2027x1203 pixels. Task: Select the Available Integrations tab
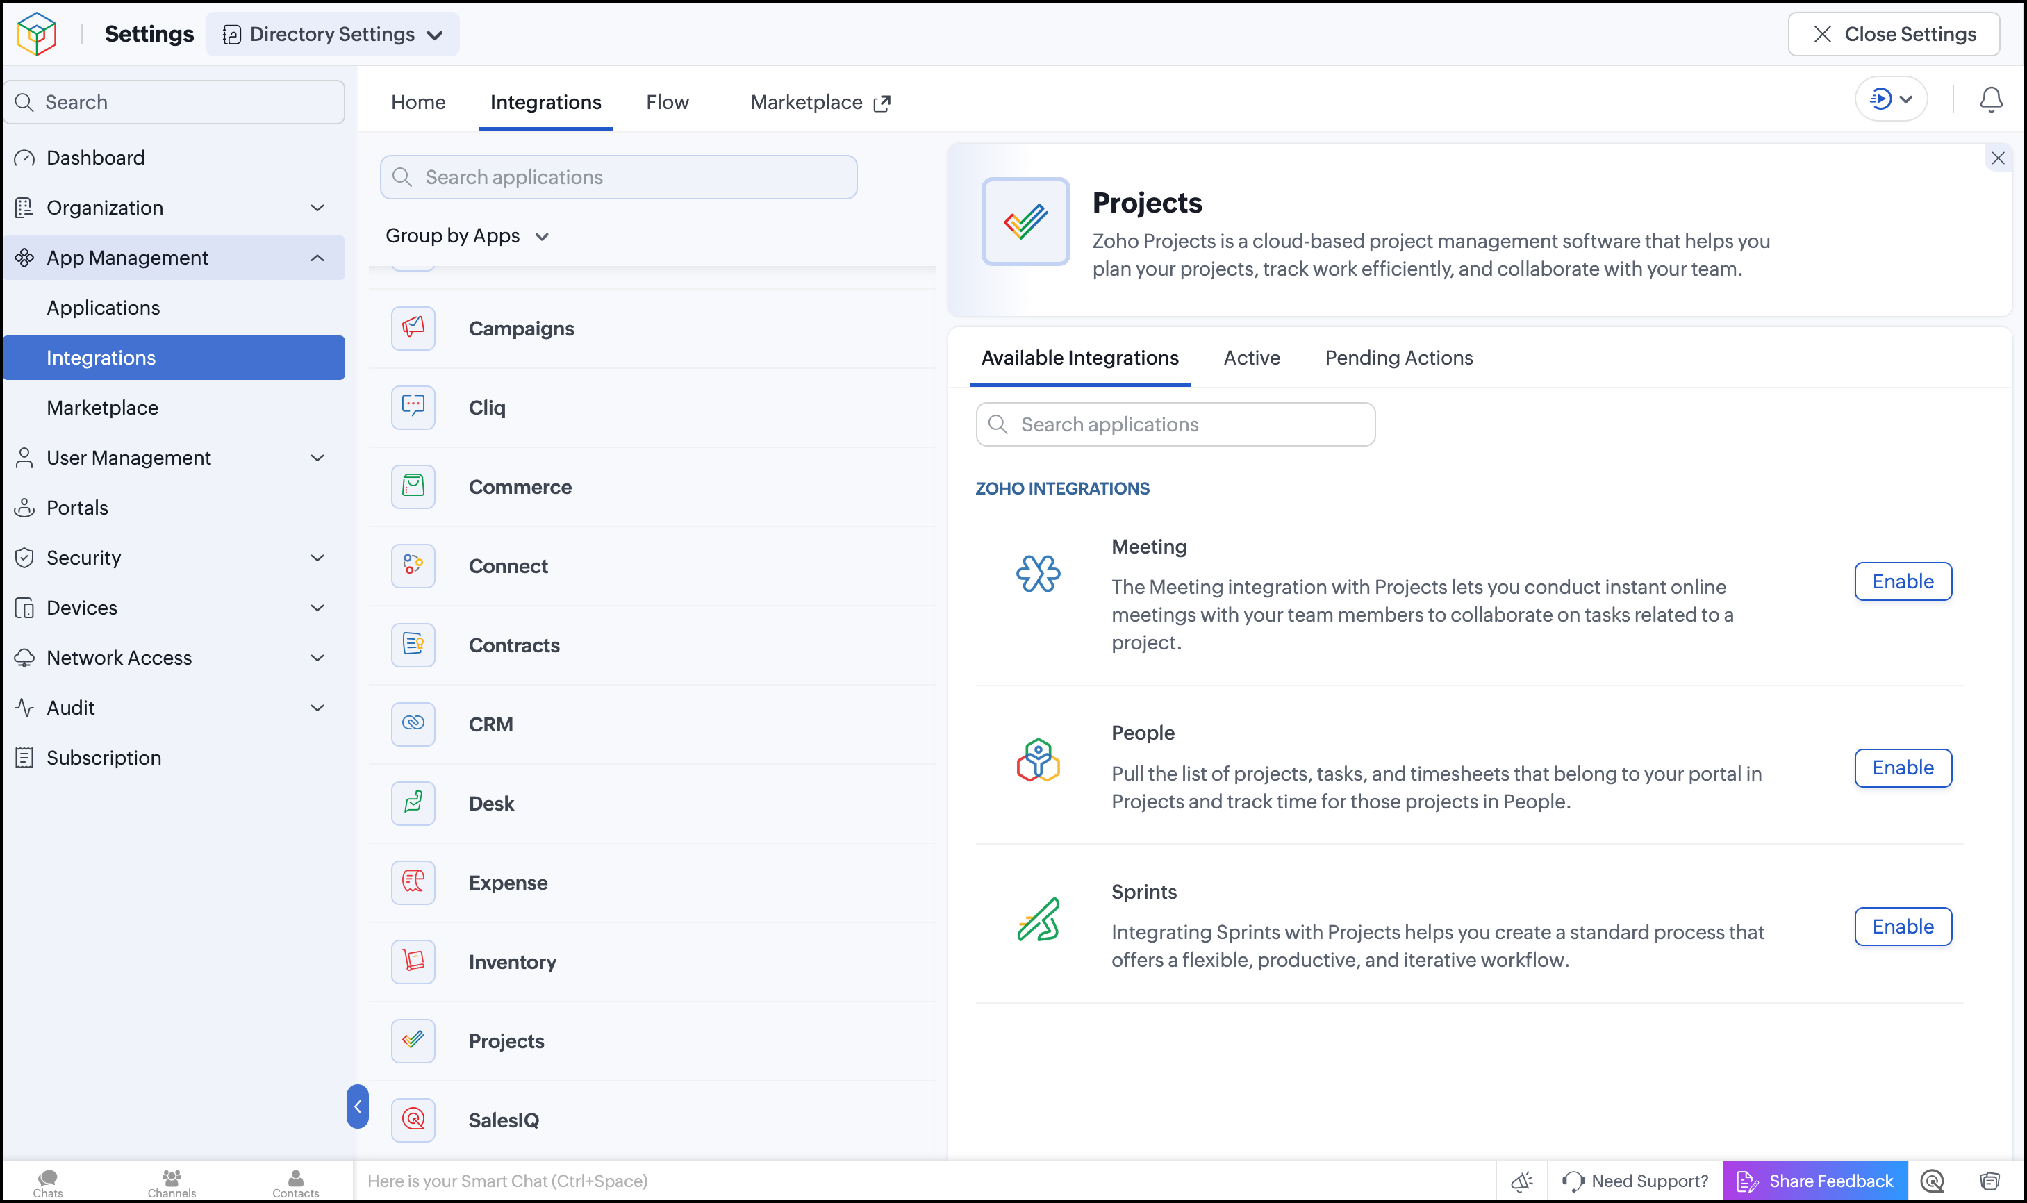1079,358
